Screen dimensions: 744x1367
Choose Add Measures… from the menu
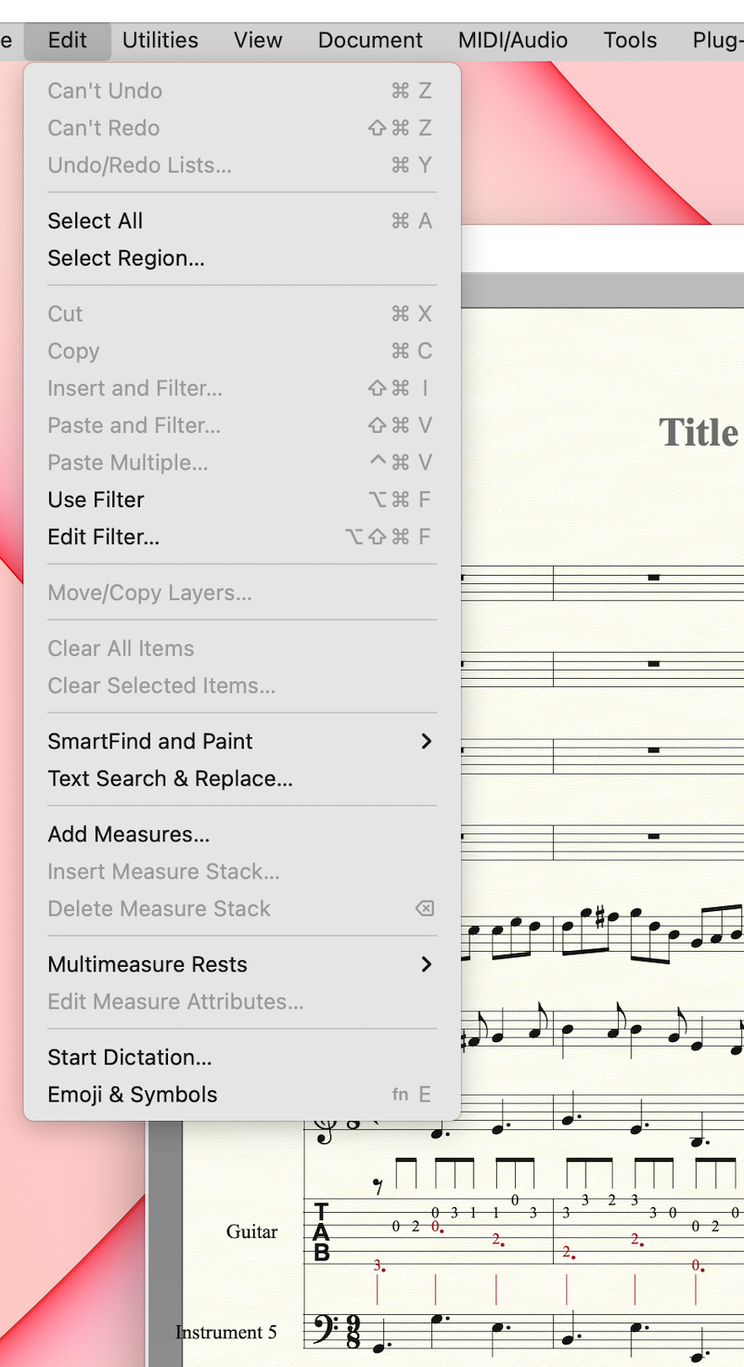pos(129,834)
